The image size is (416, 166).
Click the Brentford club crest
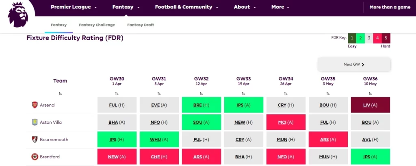[x=35, y=157]
